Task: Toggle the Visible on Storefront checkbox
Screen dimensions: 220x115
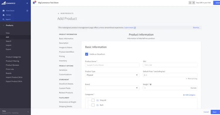Action: (87, 54)
